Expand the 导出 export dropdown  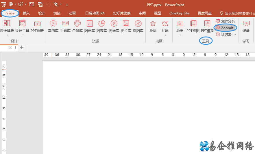[180, 35]
